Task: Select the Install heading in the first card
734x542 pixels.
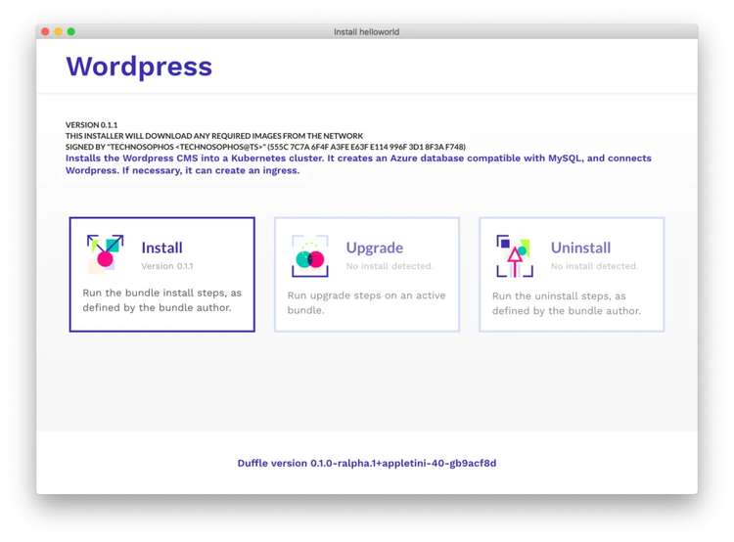Action: point(161,248)
